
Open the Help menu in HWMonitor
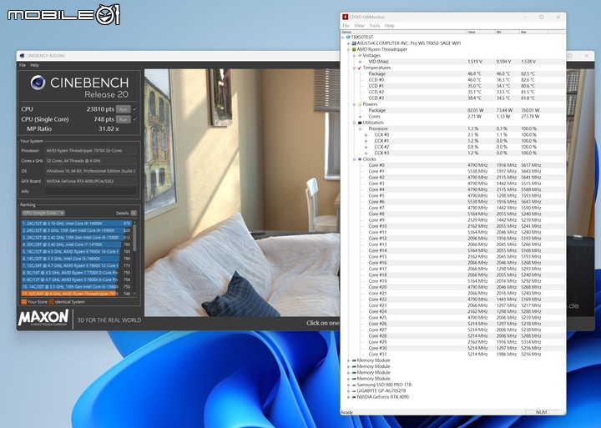click(x=390, y=26)
